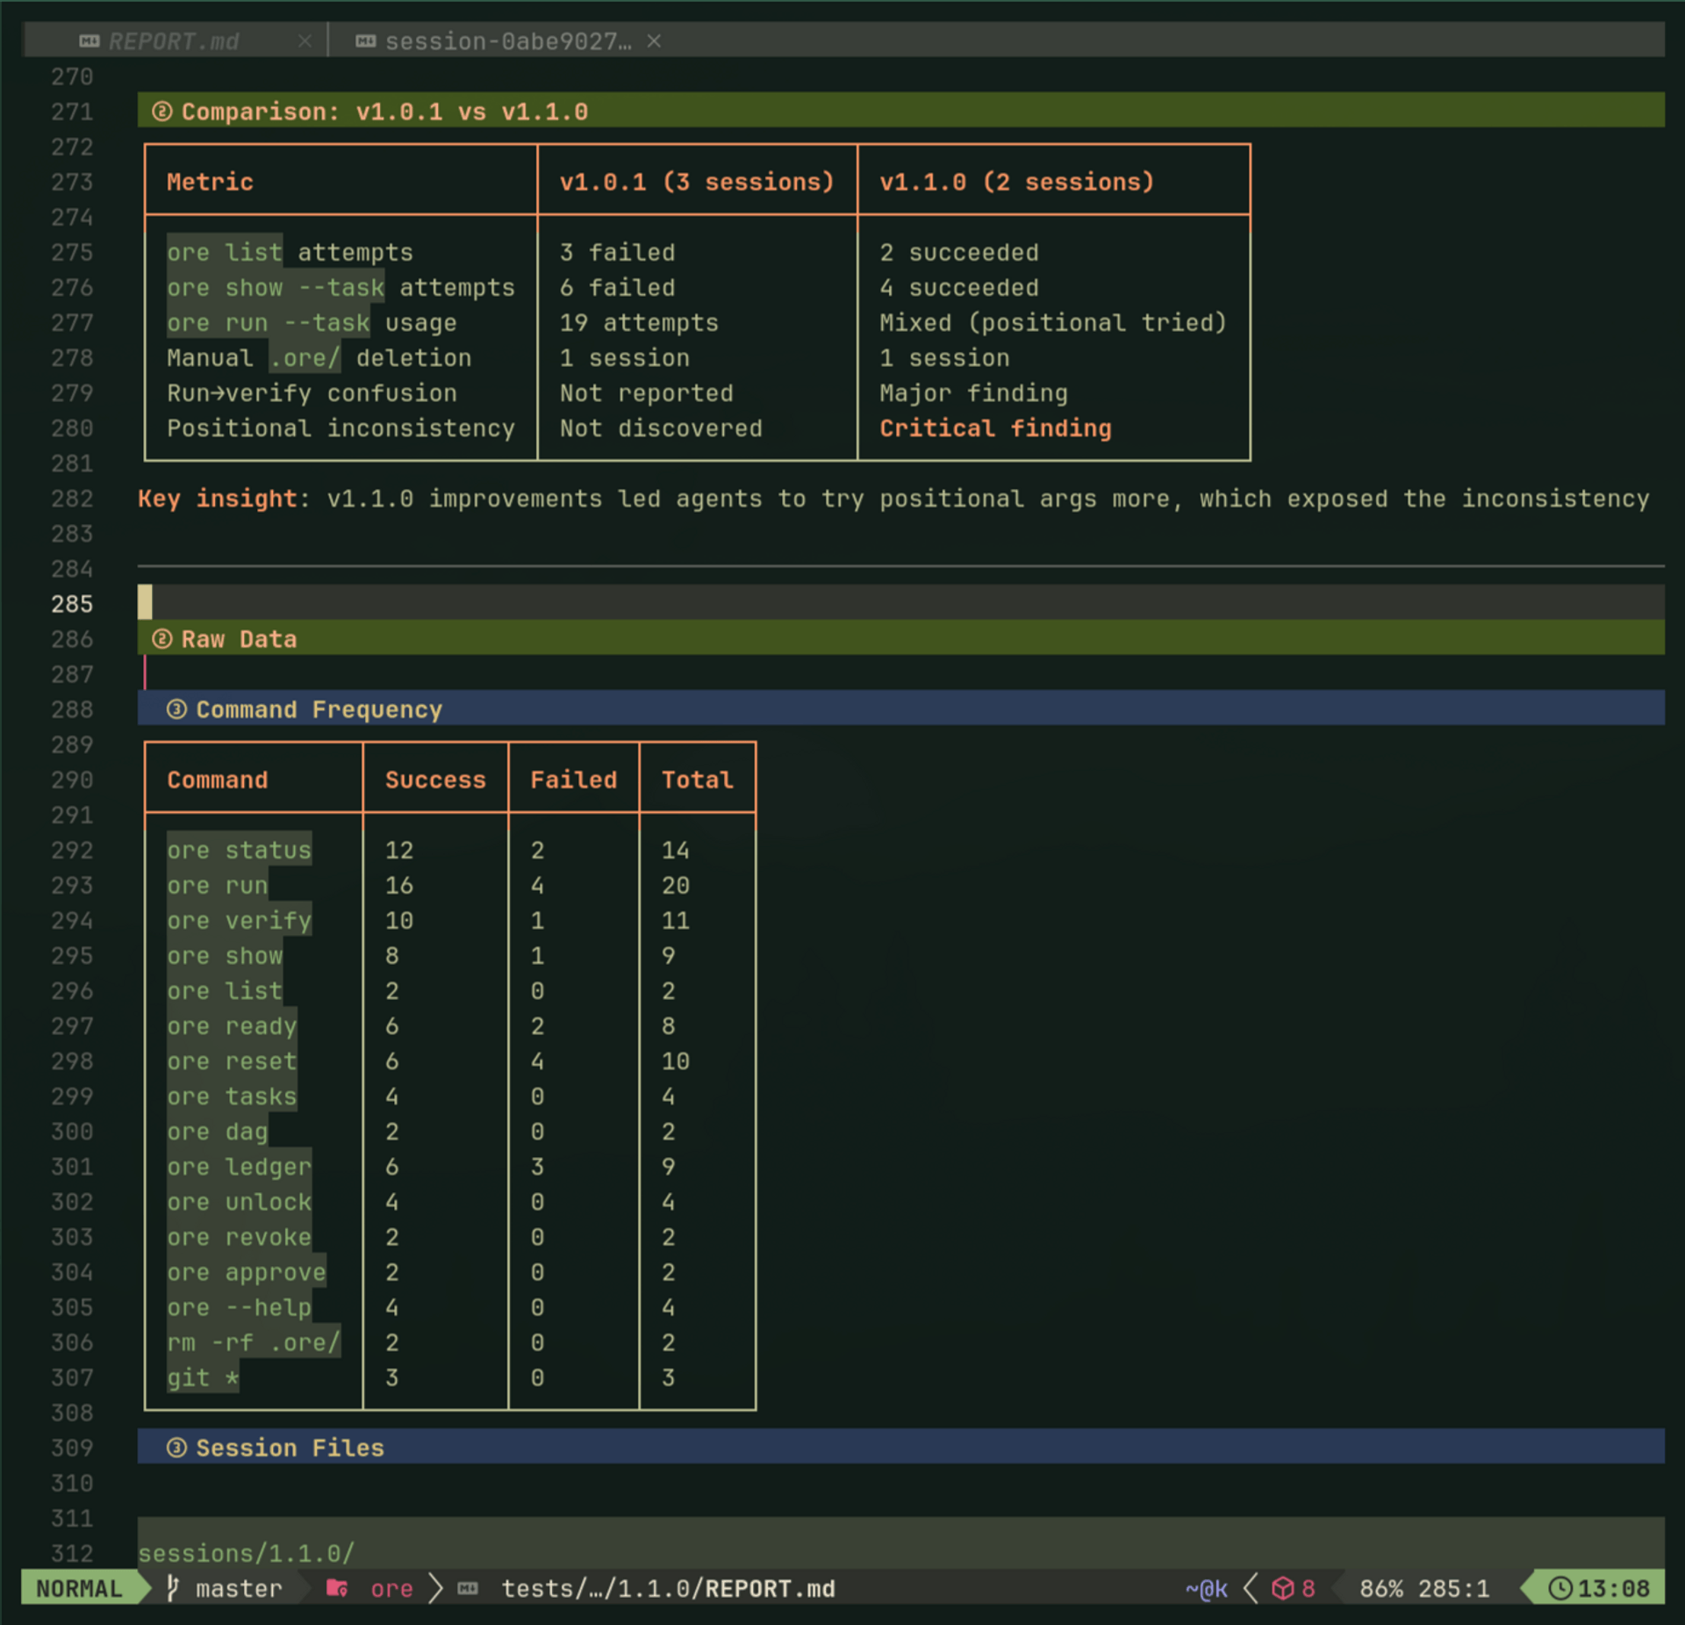Click the markdown file icon in the breadcrumb path
The width and height of the screenshot is (1685, 1625).
point(468,1589)
